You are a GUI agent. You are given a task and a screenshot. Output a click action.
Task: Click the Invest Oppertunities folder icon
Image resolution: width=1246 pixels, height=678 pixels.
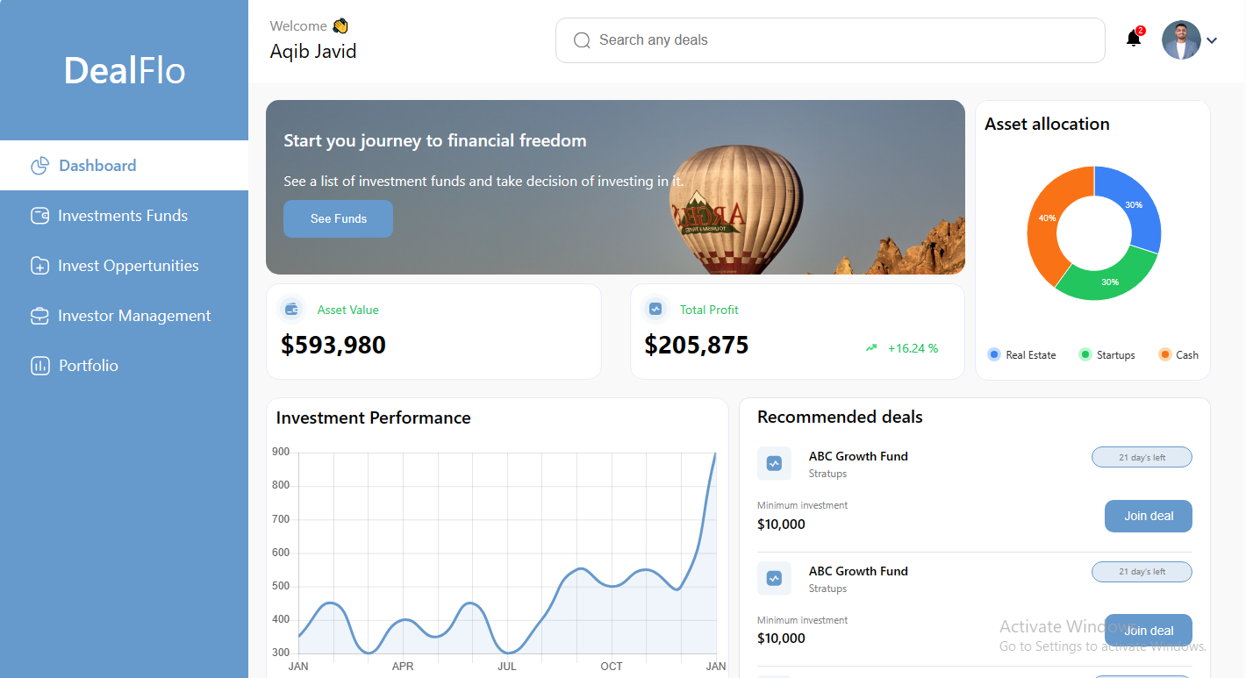click(x=39, y=266)
